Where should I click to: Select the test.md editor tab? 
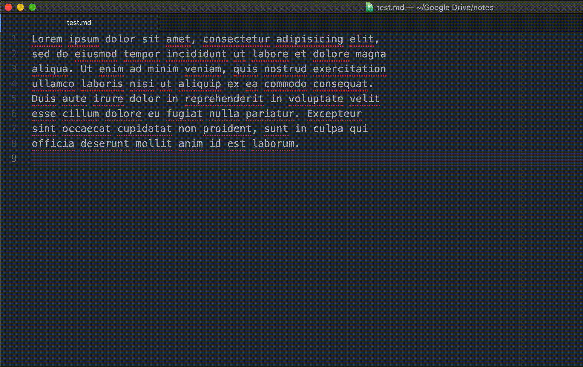pos(79,23)
